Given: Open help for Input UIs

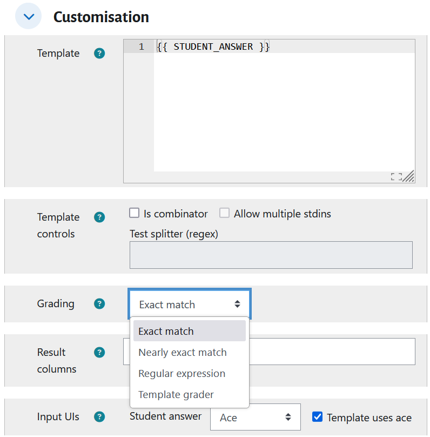Looking at the screenshot, I should 99,416.
